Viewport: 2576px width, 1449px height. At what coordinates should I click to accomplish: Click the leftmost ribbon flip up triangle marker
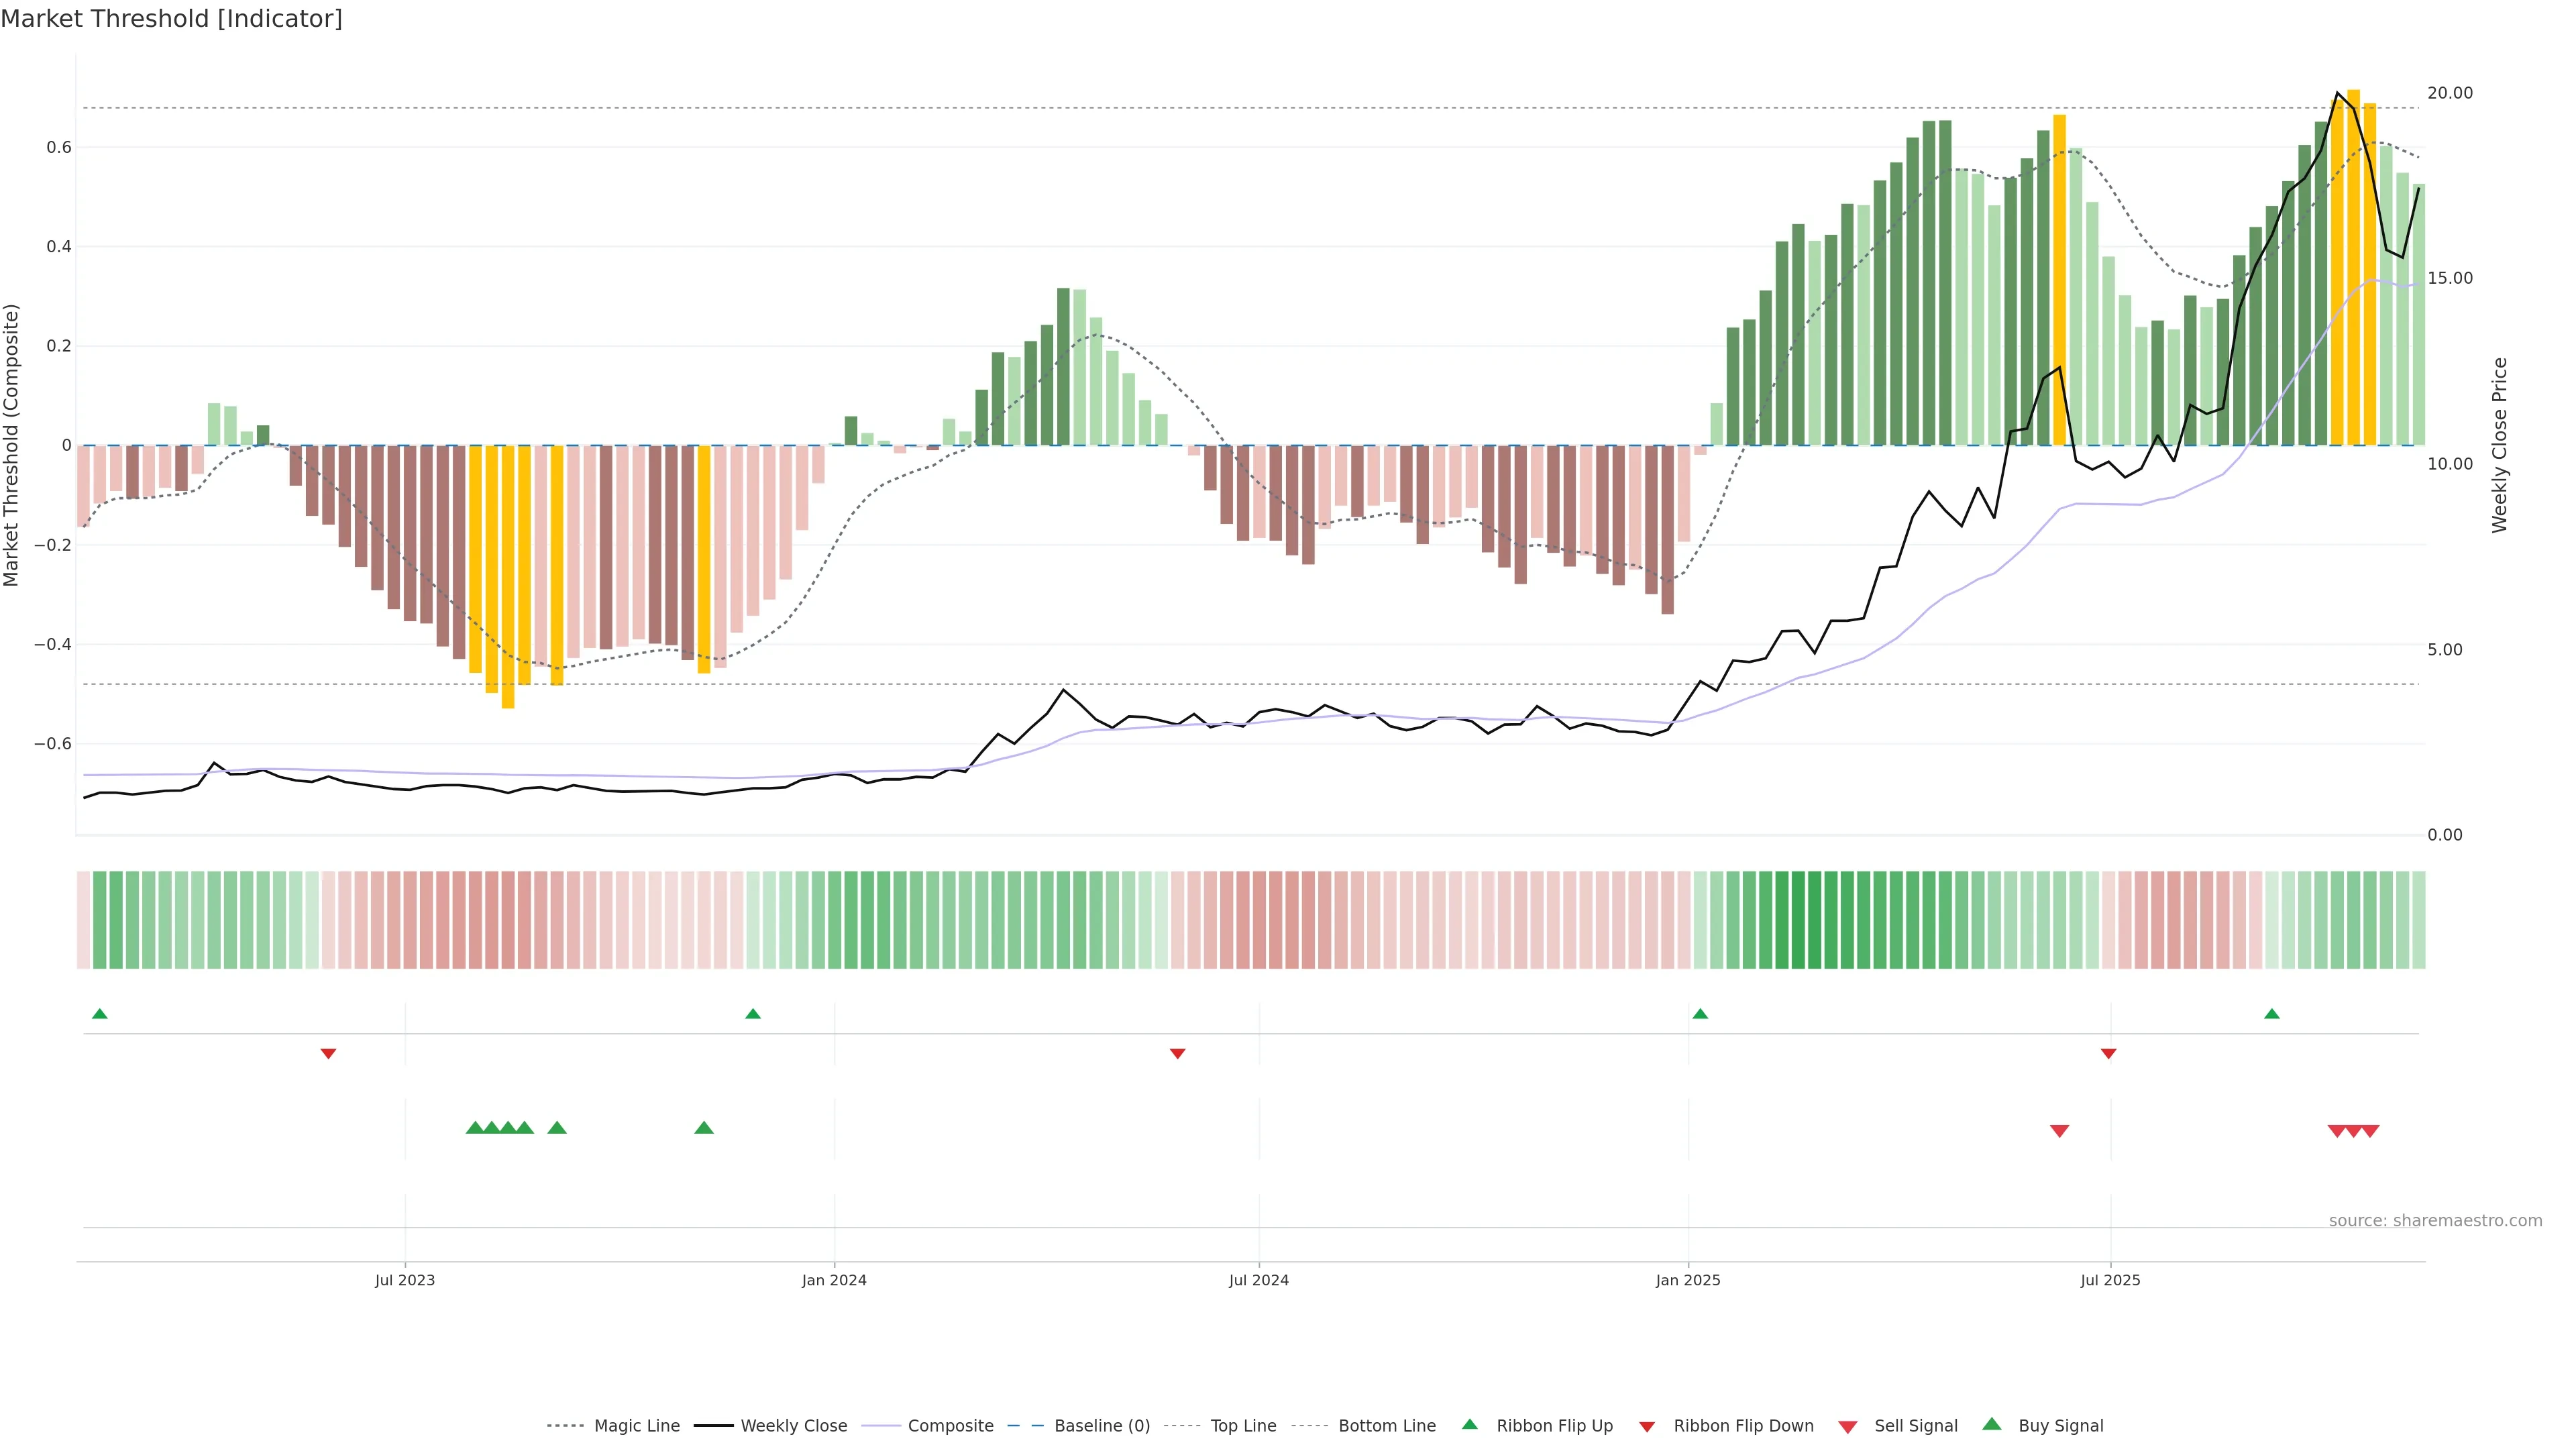[99, 1014]
